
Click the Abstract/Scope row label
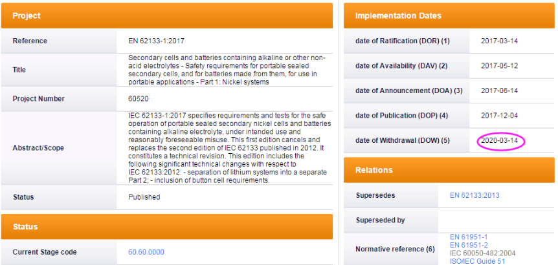39,148
